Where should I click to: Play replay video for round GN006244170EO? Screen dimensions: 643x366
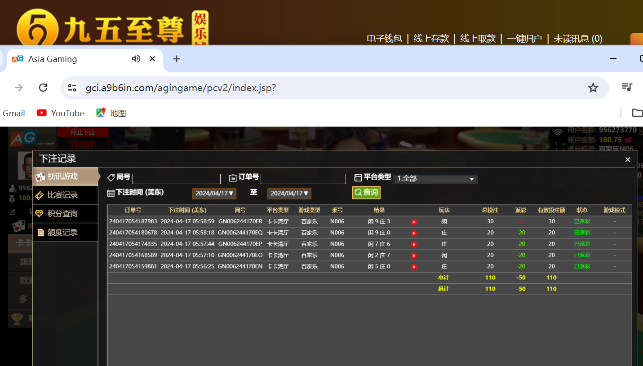(x=414, y=256)
